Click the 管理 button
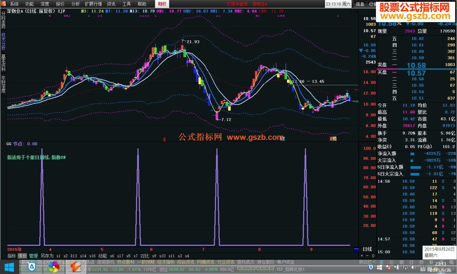The width and height of the screenshot is (457, 274). tap(33, 256)
